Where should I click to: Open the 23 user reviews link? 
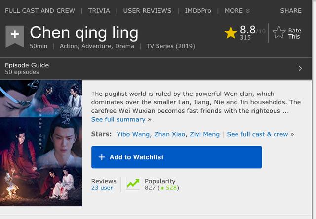(102, 188)
